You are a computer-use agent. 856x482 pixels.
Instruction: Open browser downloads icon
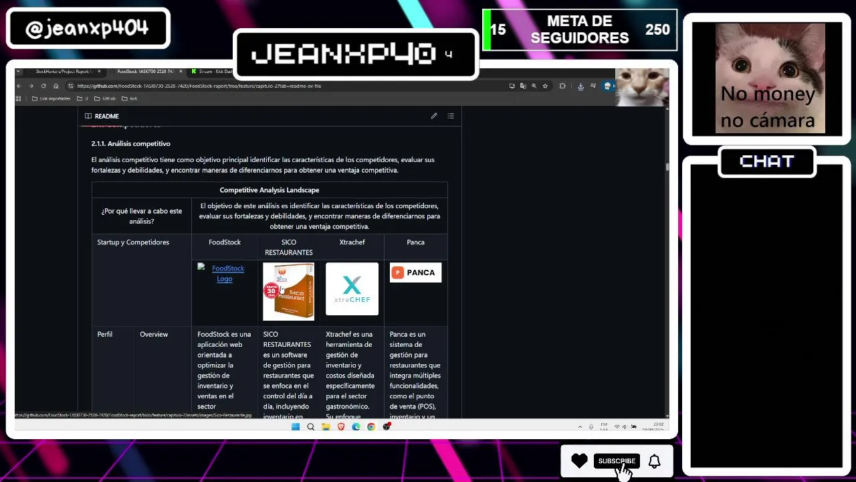(x=580, y=86)
